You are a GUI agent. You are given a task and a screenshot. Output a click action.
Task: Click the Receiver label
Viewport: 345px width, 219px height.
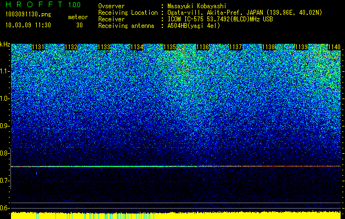point(111,19)
